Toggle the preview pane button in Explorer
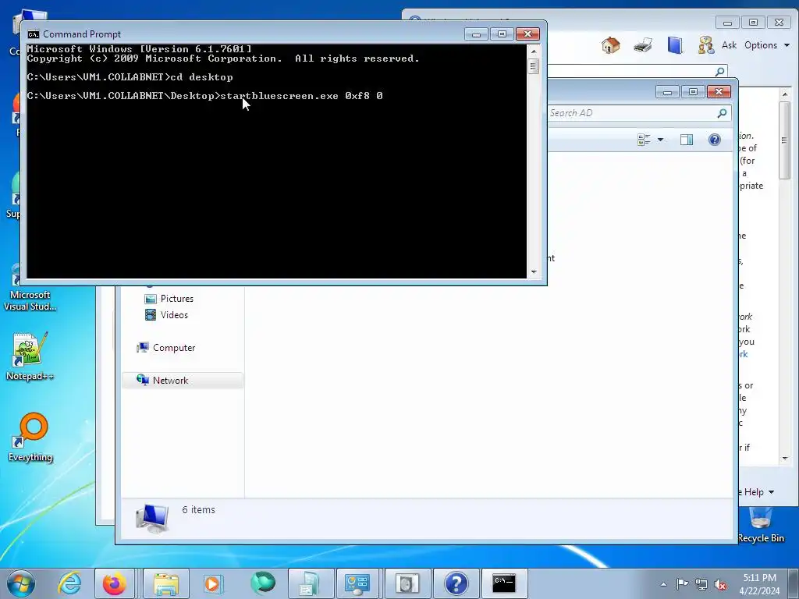Image resolution: width=799 pixels, height=599 pixels. click(x=687, y=140)
